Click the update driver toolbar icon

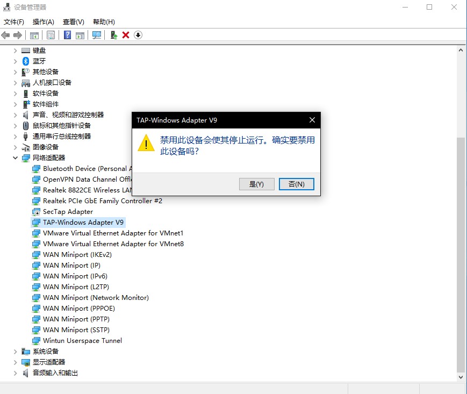click(x=113, y=35)
